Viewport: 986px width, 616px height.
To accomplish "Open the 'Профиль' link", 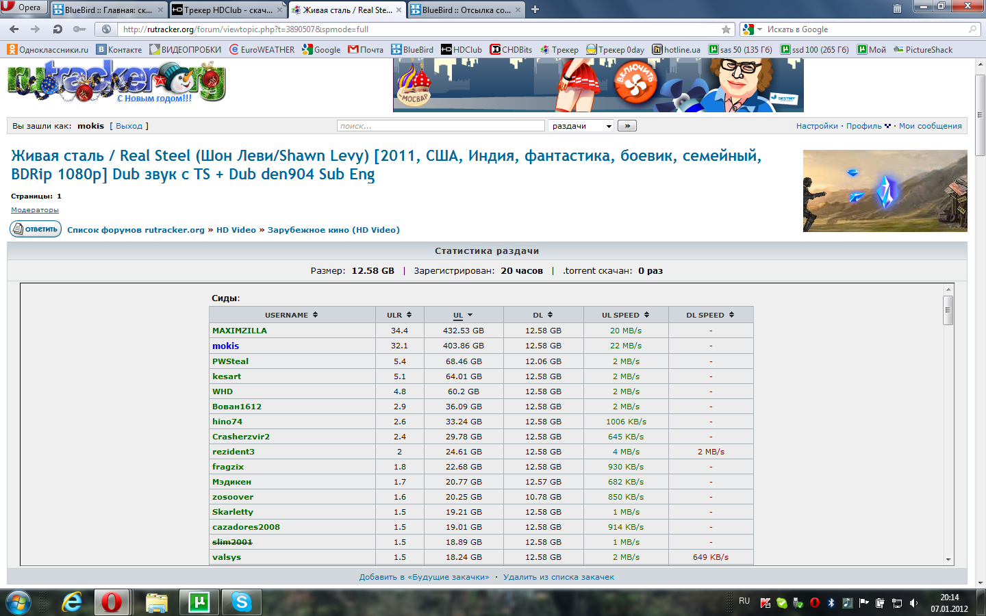I will [x=863, y=126].
